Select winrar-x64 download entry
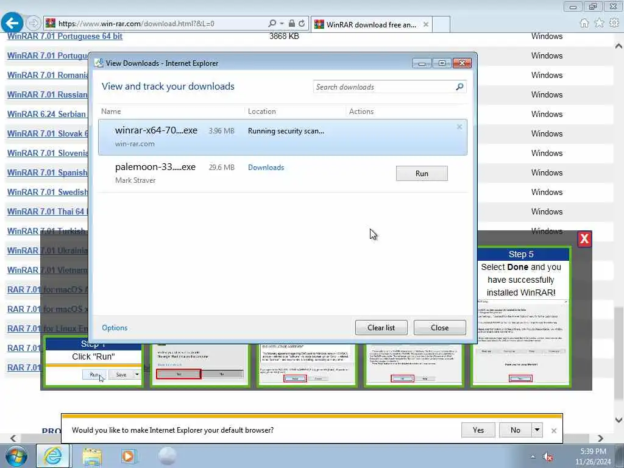The width and height of the screenshot is (624, 468). click(283, 137)
